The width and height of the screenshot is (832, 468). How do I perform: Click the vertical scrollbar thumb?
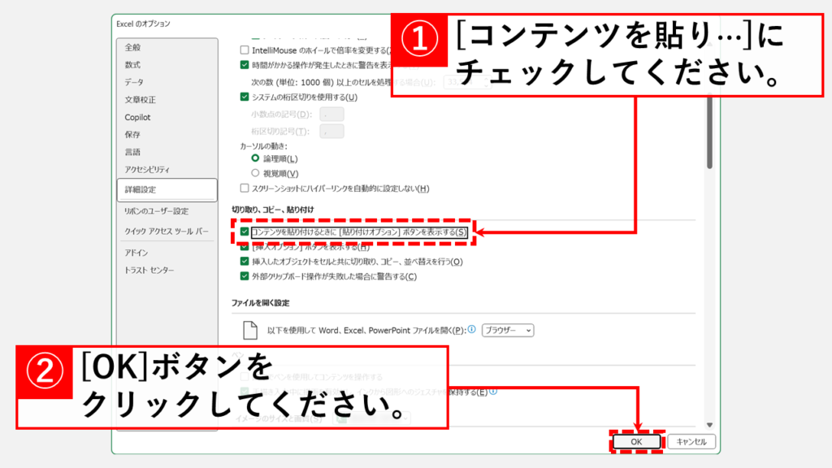point(709,132)
